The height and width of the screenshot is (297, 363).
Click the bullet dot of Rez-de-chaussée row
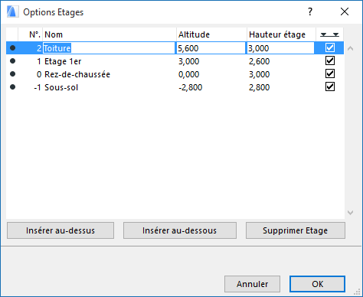pyautogui.click(x=12, y=74)
